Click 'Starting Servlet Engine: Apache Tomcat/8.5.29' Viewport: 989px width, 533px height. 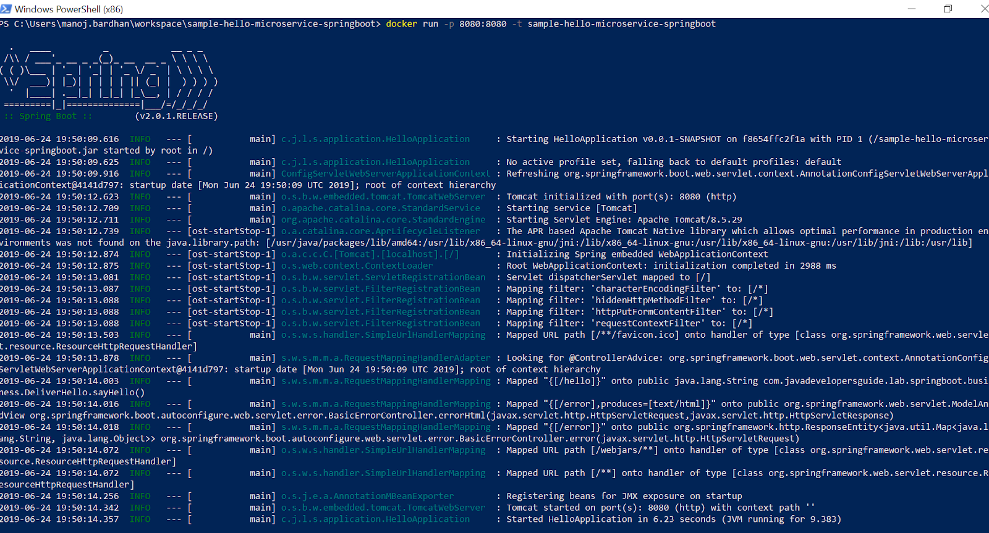point(624,220)
